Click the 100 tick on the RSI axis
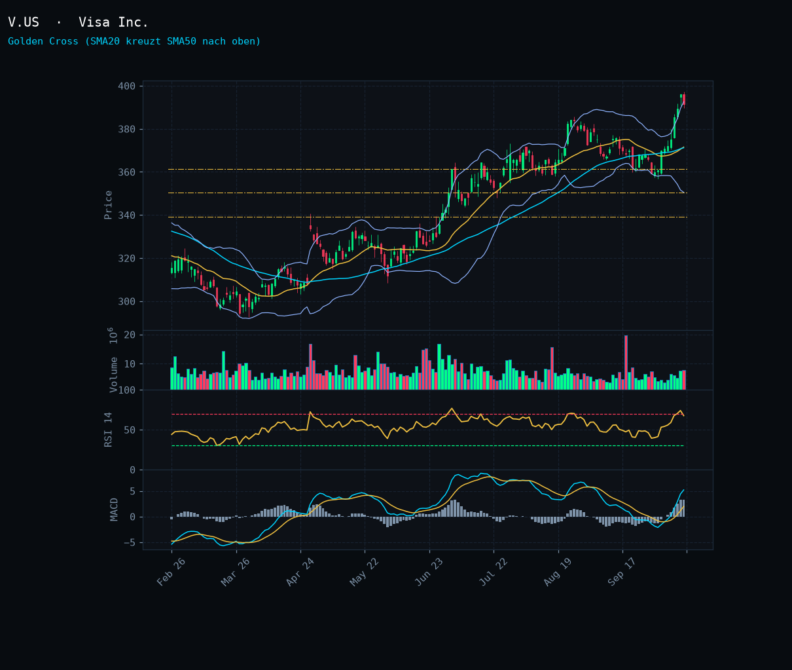The width and height of the screenshot is (792, 670). pyautogui.click(x=127, y=391)
